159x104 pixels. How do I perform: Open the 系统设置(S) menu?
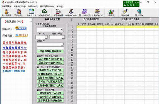point(6,6)
